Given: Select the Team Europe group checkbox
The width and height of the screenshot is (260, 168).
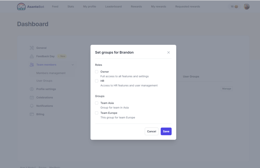Looking at the screenshot, I should coord(97,113).
